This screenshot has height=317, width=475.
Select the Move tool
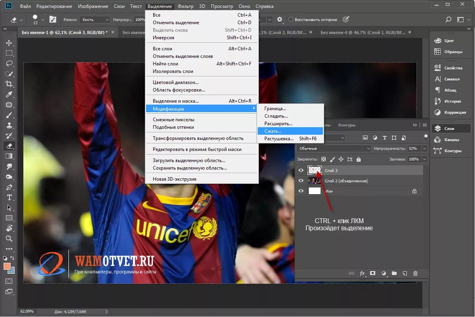click(x=9, y=43)
